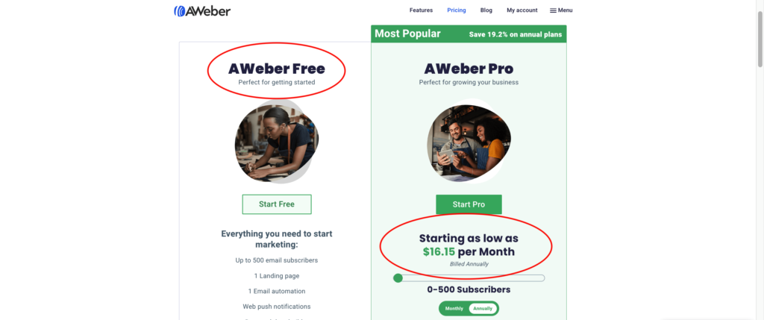Open the hamburger Menu icon
The width and height of the screenshot is (764, 320).
tap(553, 10)
